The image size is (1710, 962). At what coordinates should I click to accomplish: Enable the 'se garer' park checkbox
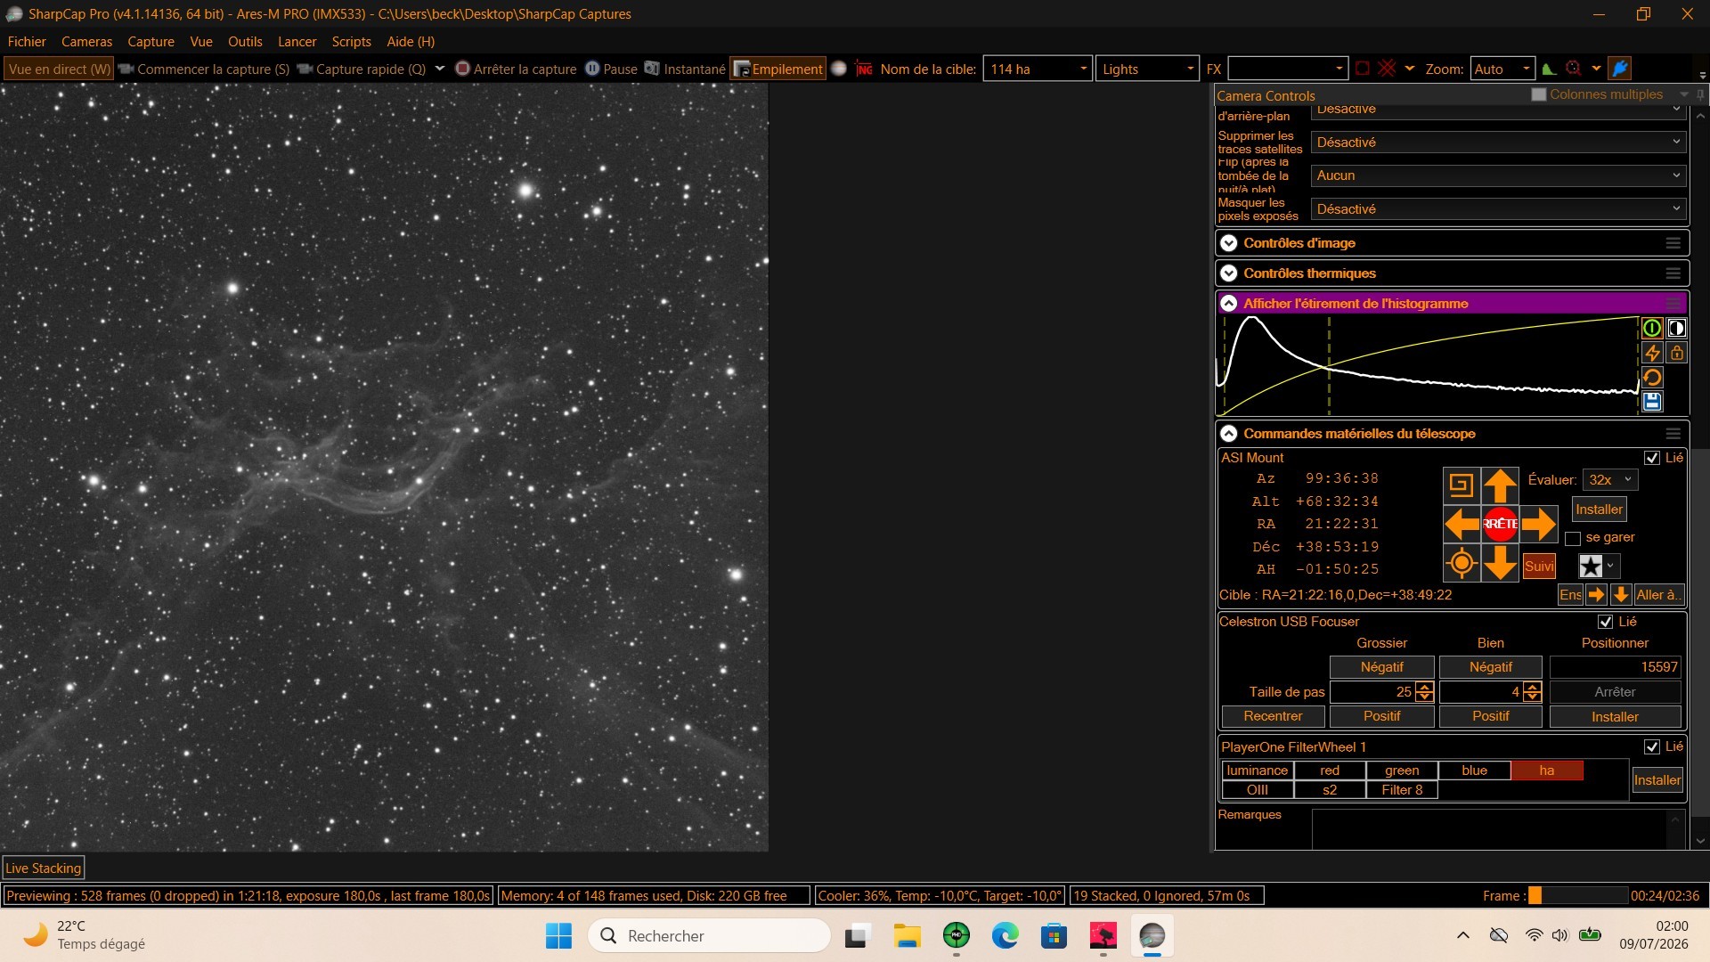click(1573, 538)
